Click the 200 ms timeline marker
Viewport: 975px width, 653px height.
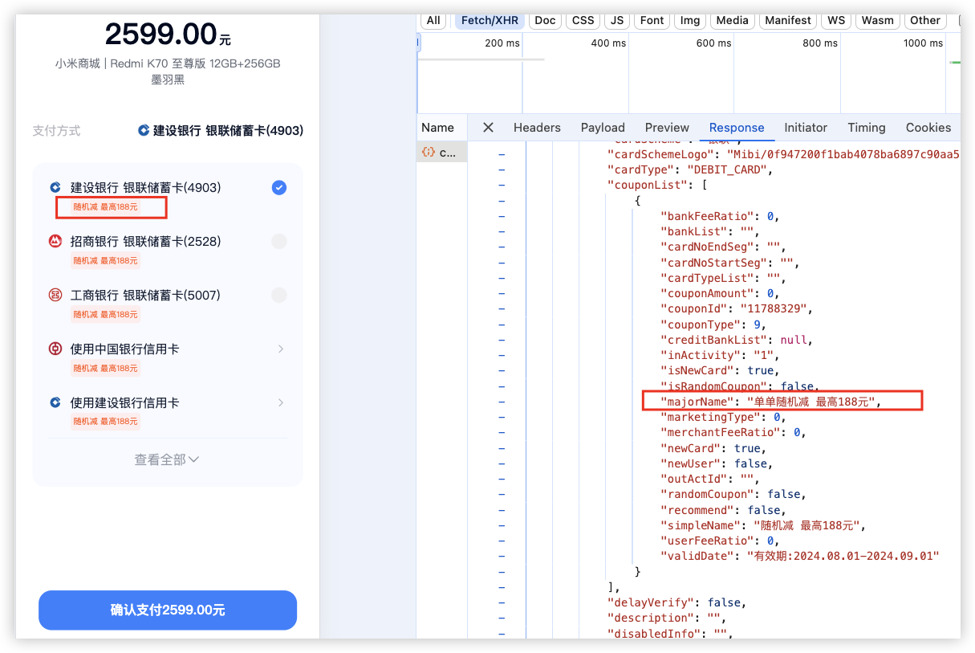pyautogui.click(x=502, y=43)
